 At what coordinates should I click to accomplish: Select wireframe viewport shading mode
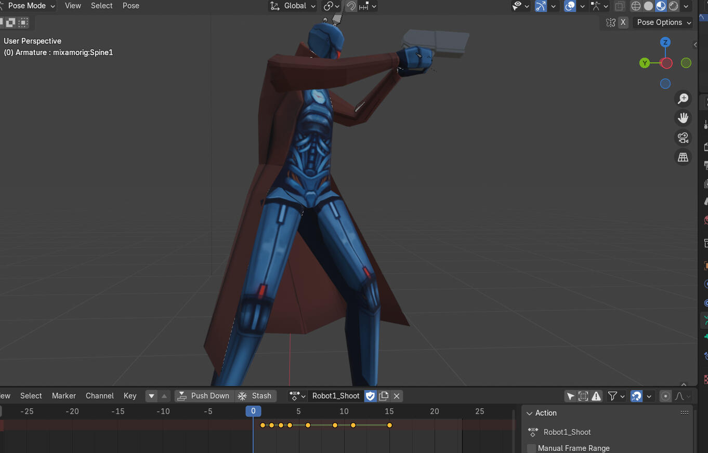636,6
